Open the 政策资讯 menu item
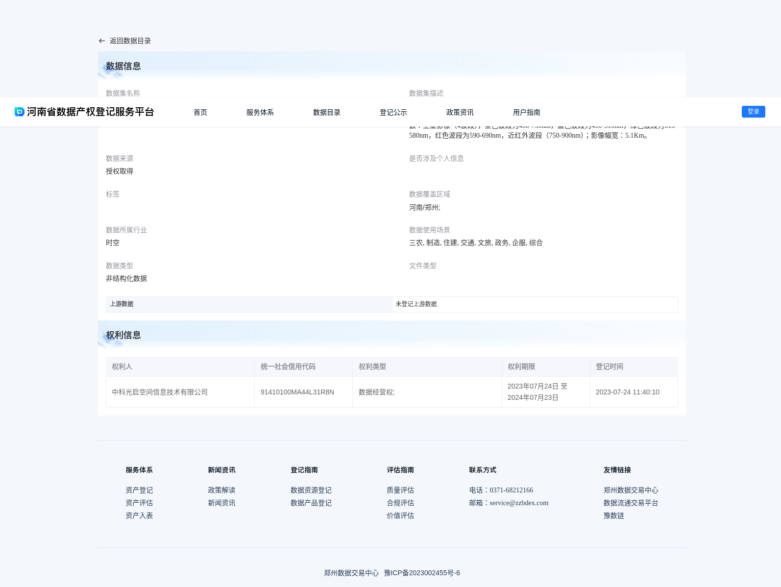This screenshot has height=587, width=781. pyautogui.click(x=460, y=112)
